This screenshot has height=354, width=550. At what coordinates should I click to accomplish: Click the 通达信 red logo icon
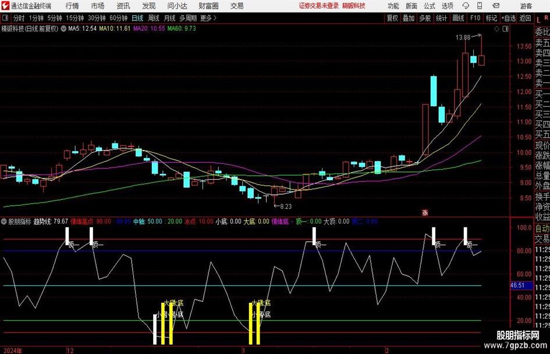pyautogui.click(x=5, y=6)
